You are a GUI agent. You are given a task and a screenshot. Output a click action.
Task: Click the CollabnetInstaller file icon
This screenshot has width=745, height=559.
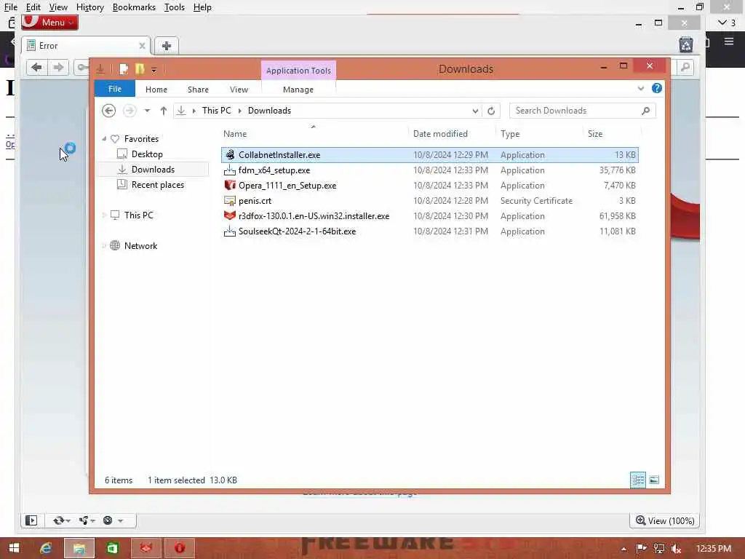tap(230, 154)
